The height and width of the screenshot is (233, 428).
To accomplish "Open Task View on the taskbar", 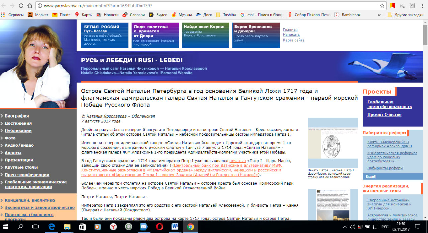I will [x=36, y=227].
